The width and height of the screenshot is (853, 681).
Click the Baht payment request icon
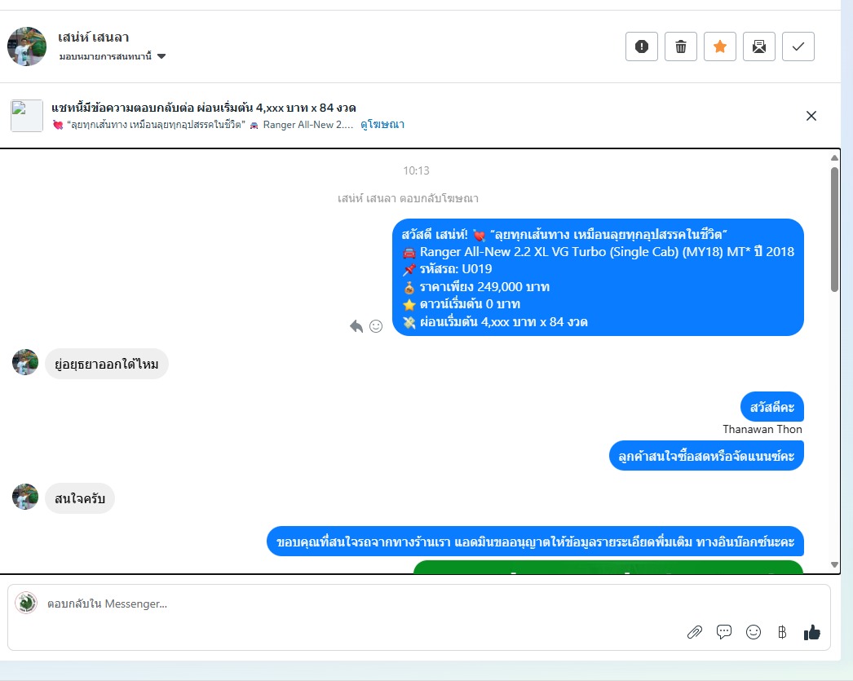[x=782, y=632]
